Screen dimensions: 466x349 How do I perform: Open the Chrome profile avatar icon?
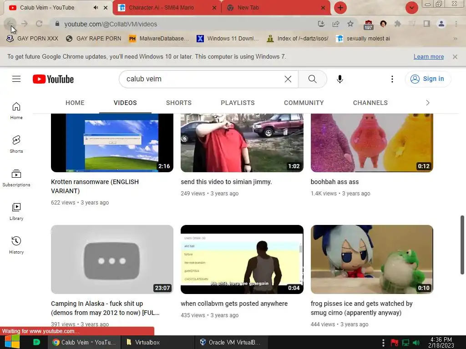pyautogui.click(x=441, y=24)
